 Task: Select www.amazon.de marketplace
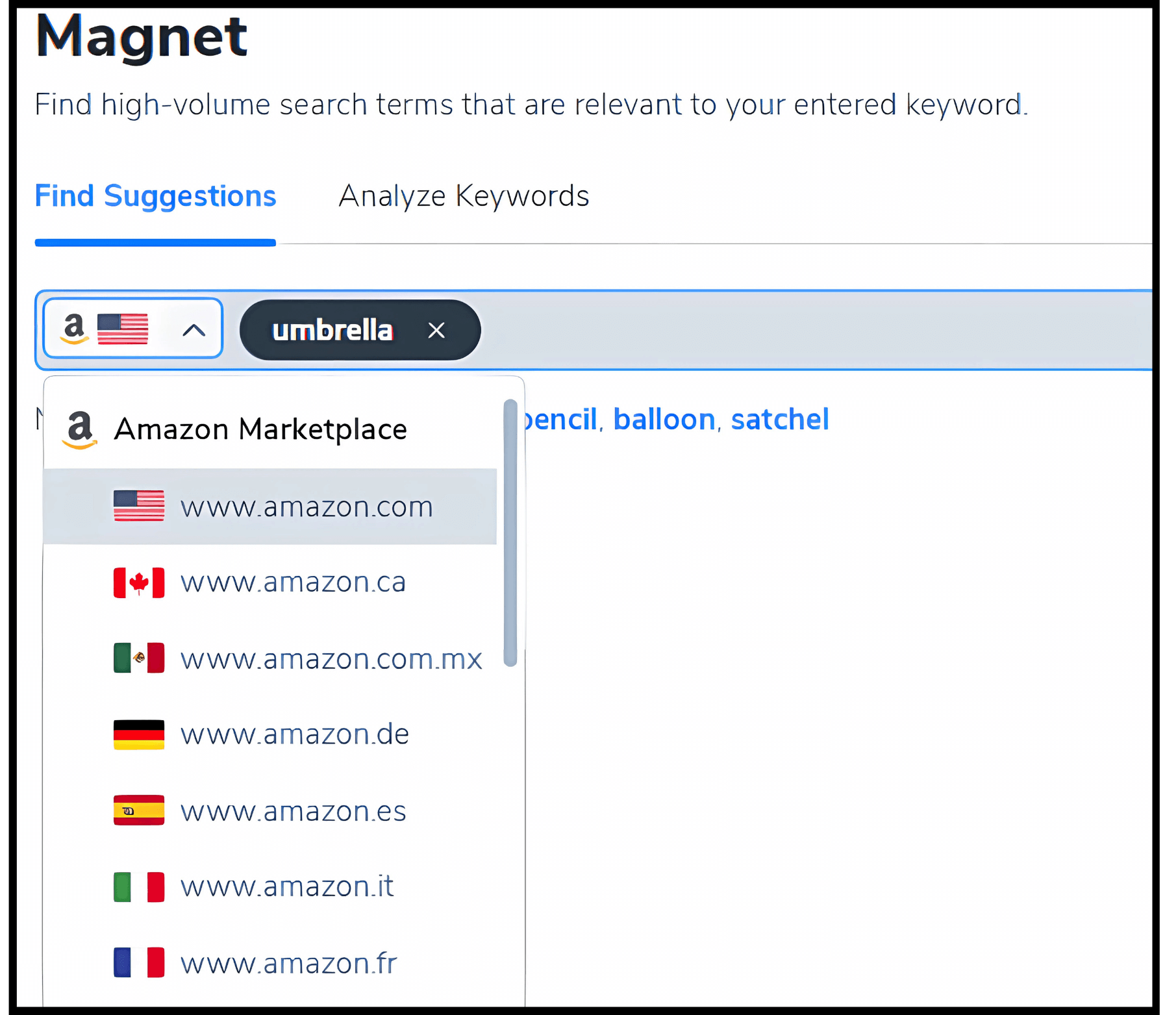[x=295, y=734]
